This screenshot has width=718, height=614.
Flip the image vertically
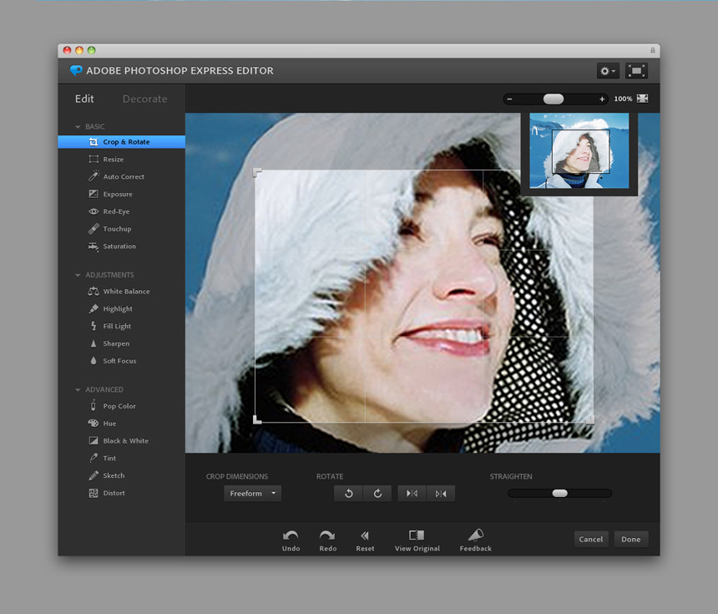pyautogui.click(x=441, y=494)
